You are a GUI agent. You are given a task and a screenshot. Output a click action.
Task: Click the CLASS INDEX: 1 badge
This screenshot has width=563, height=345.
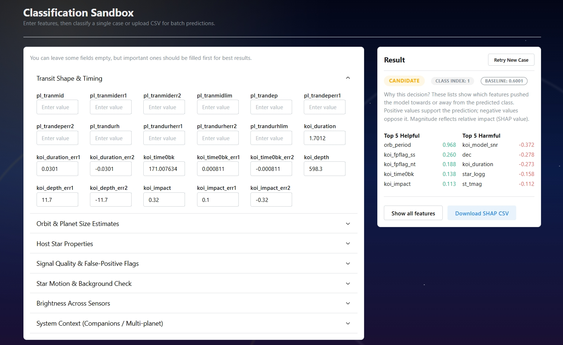pyautogui.click(x=452, y=81)
